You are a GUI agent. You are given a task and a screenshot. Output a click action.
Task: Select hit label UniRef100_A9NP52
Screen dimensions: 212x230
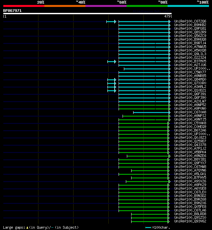coord(190,105)
